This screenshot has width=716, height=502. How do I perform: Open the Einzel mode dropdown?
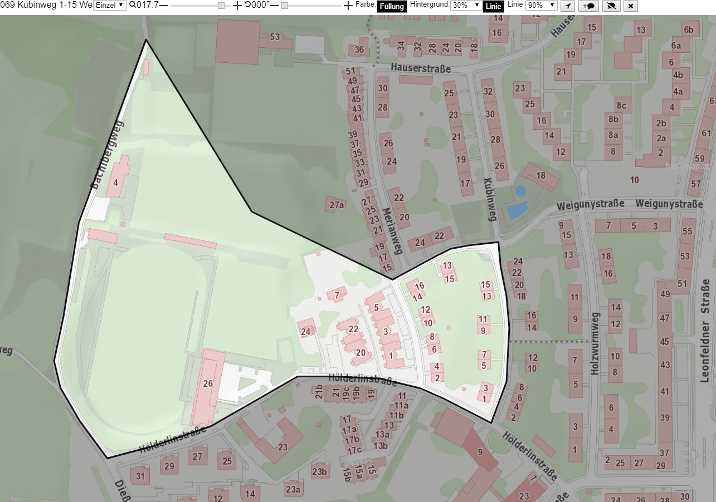tap(109, 5)
